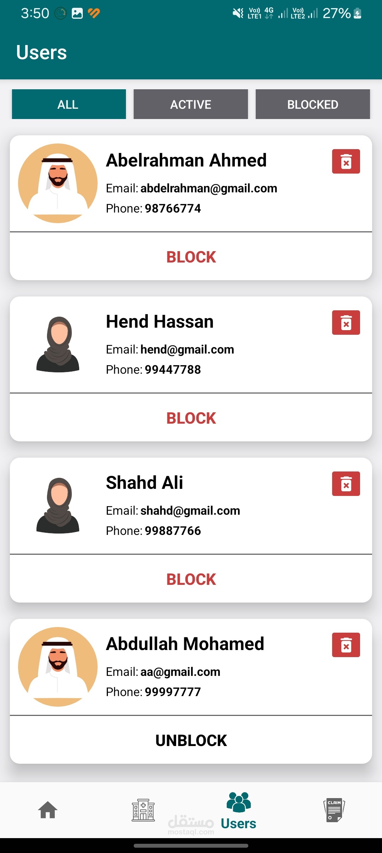Screen dimensions: 382x853
Task: Open the hospital building icon in bottom navigation
Action: (x=143, y=810)
